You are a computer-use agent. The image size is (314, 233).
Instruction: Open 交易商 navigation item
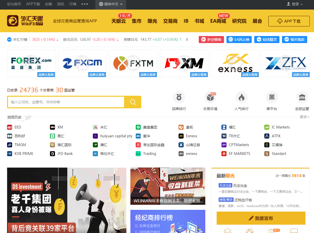[170, 21]
